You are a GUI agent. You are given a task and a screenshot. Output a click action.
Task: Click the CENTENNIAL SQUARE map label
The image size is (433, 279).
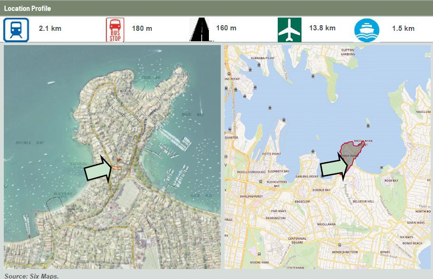click(x=297, y=241)
